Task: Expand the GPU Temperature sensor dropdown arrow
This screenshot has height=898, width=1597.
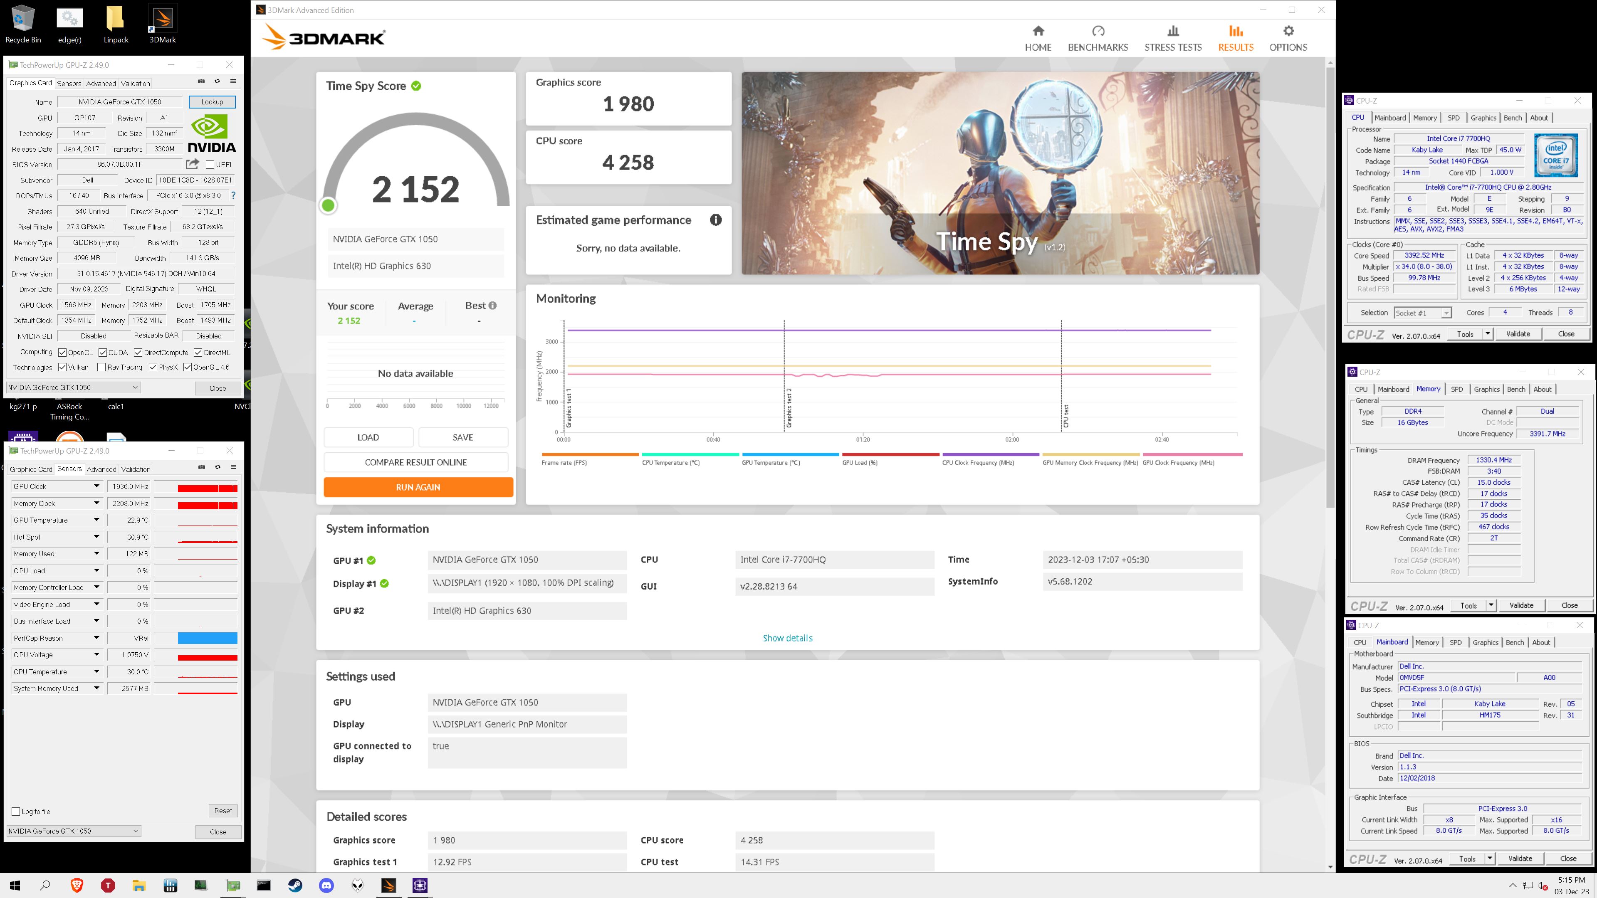Action: (97, 520)
